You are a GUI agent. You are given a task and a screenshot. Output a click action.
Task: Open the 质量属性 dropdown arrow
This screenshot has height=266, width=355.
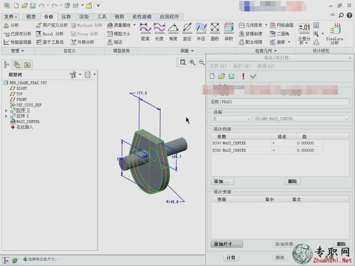[x=135, y=25]
